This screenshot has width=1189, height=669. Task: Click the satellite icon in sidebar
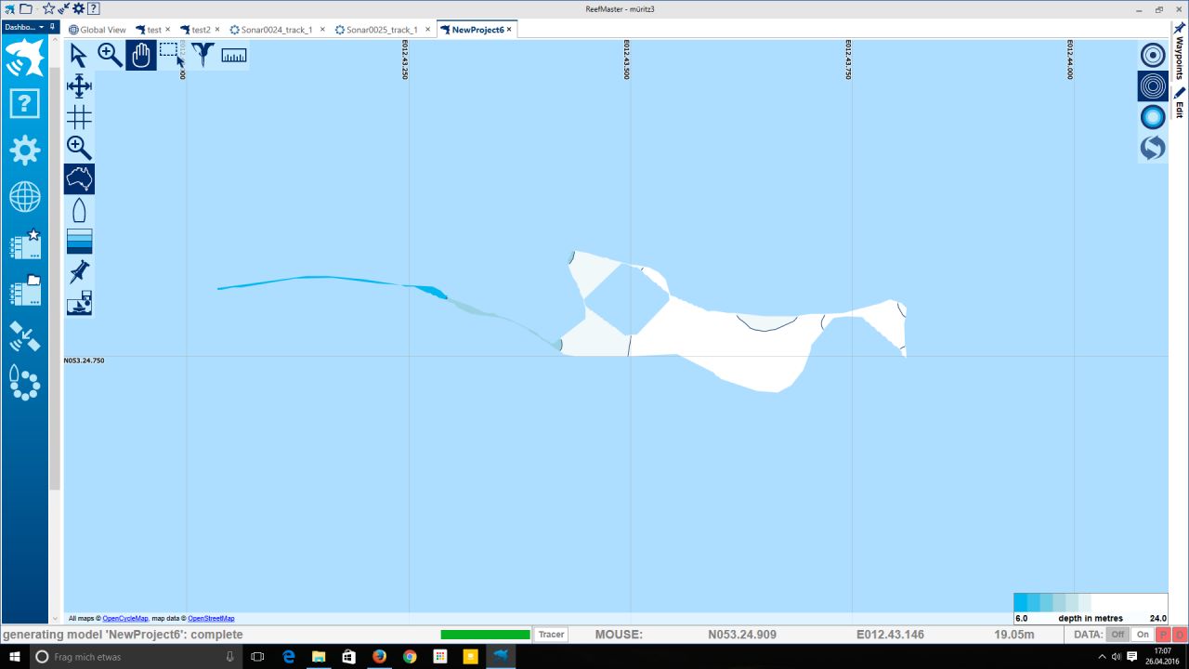(x=24, y=336)
